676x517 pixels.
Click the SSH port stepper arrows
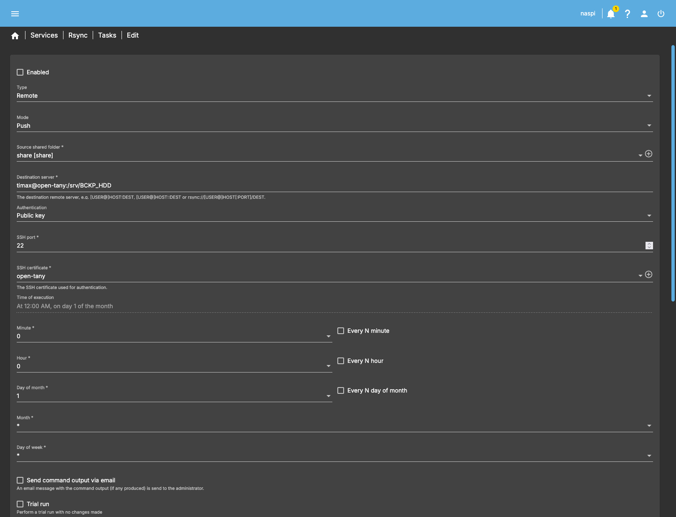[649, 246]
